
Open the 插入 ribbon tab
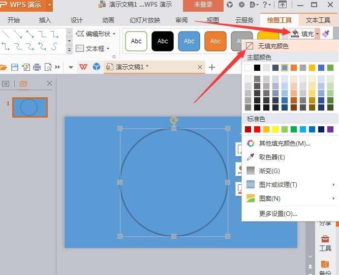coord(45,20)
